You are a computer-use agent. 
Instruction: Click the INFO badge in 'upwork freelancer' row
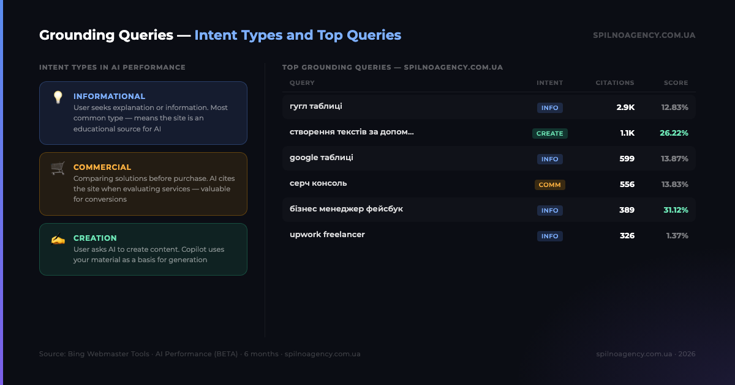550,236
